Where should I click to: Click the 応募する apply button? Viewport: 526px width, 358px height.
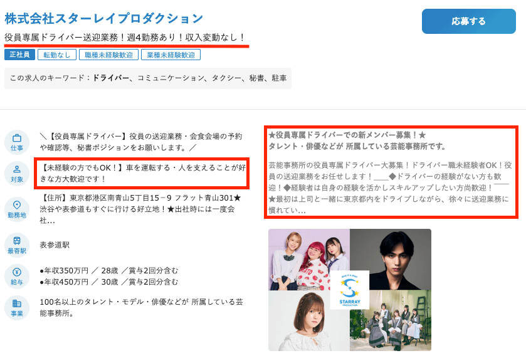pyautogui.click(x=469, y=21)
